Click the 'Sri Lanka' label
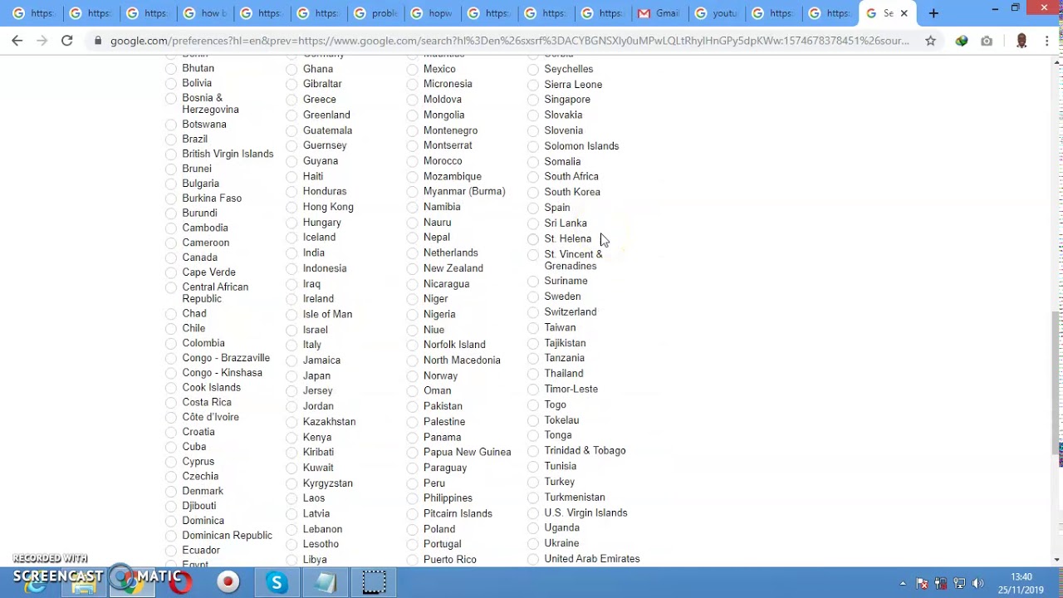The height and width of the screenshot is (598, 1063). [x=566, y=223]
